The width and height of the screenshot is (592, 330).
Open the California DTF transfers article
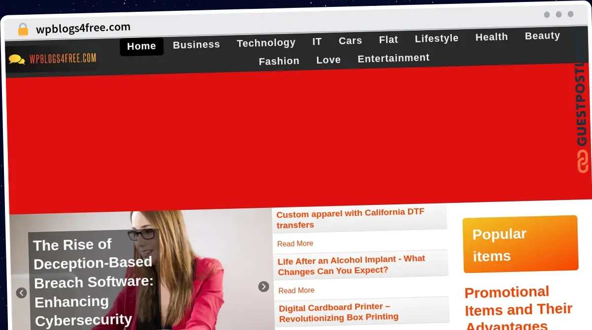pos(350,219)
